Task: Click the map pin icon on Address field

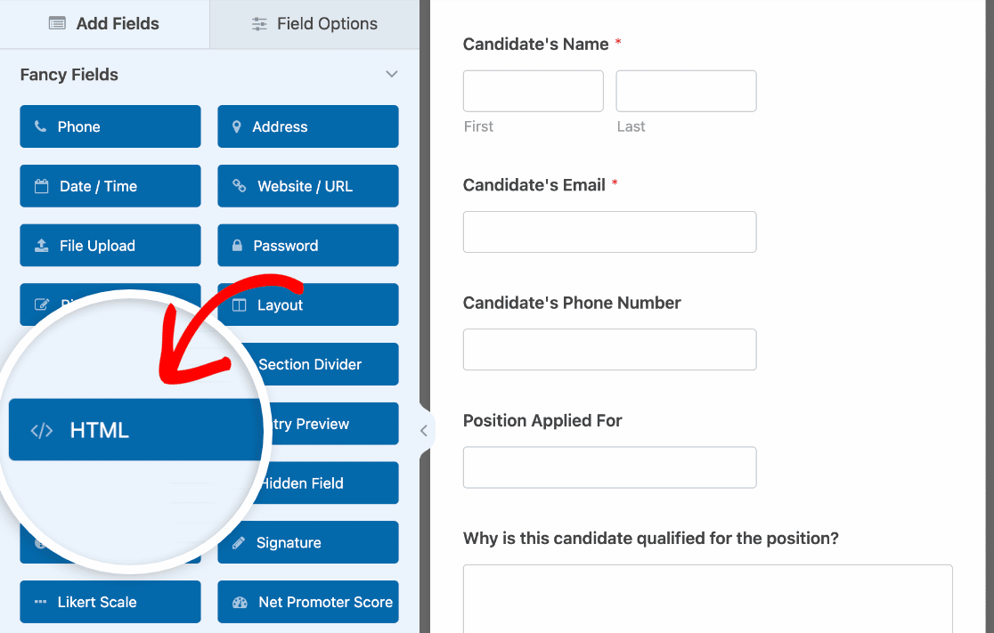Action: 236,126
